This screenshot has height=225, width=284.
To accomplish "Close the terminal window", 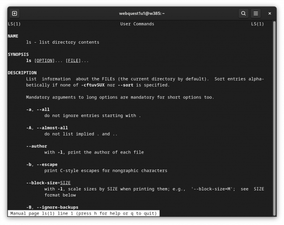I will tap(269, 13).
